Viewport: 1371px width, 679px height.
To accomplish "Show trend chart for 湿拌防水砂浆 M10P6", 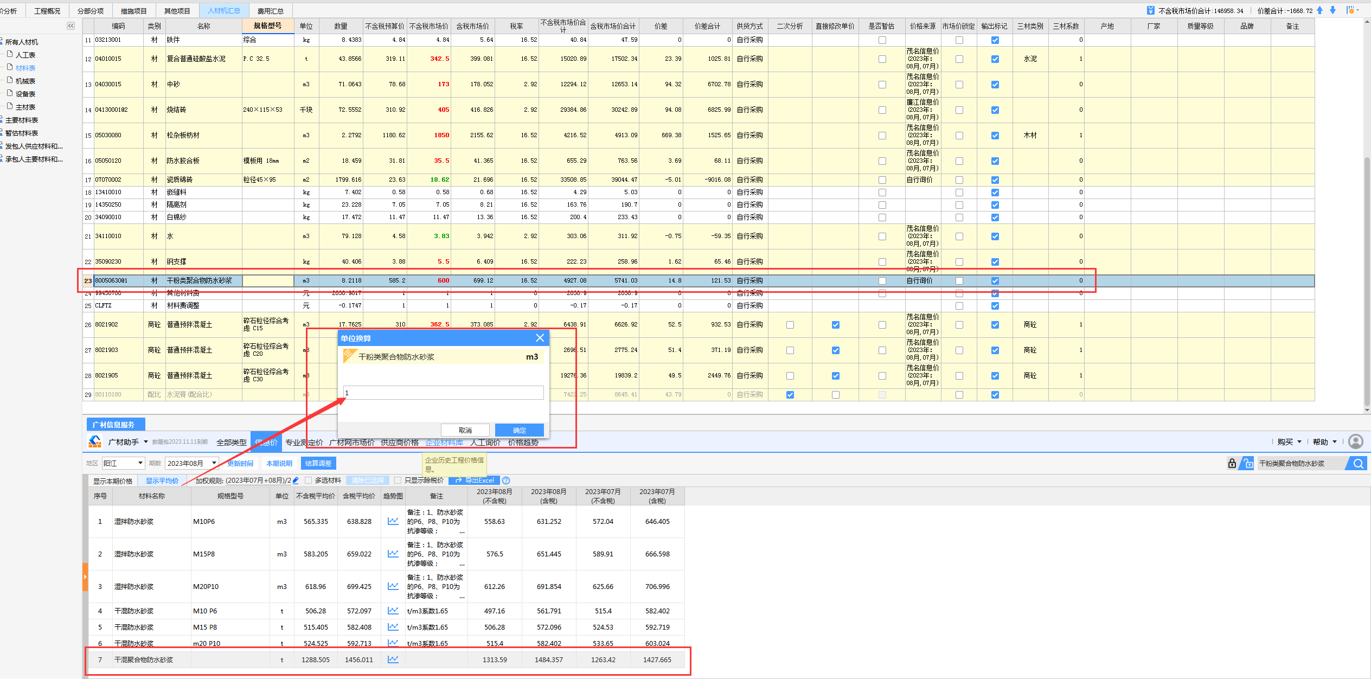I will click(x=393, y=521).
